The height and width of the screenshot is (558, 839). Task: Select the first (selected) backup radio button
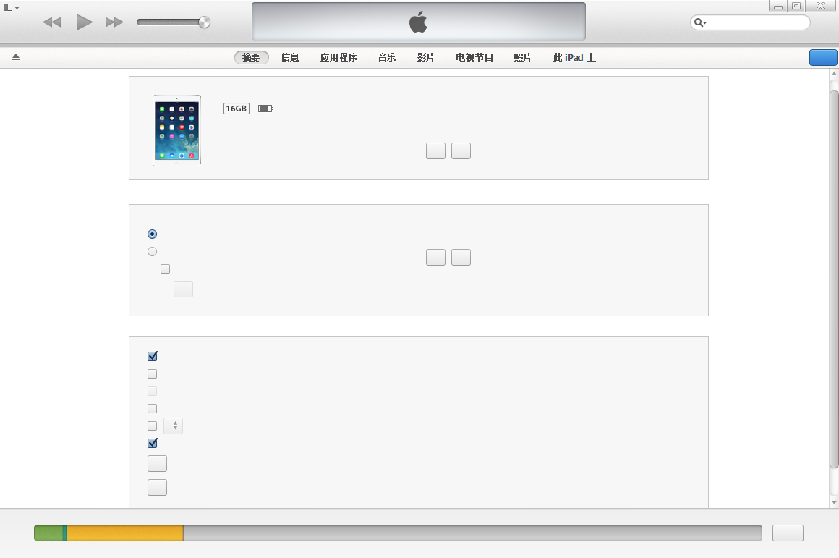152,234
